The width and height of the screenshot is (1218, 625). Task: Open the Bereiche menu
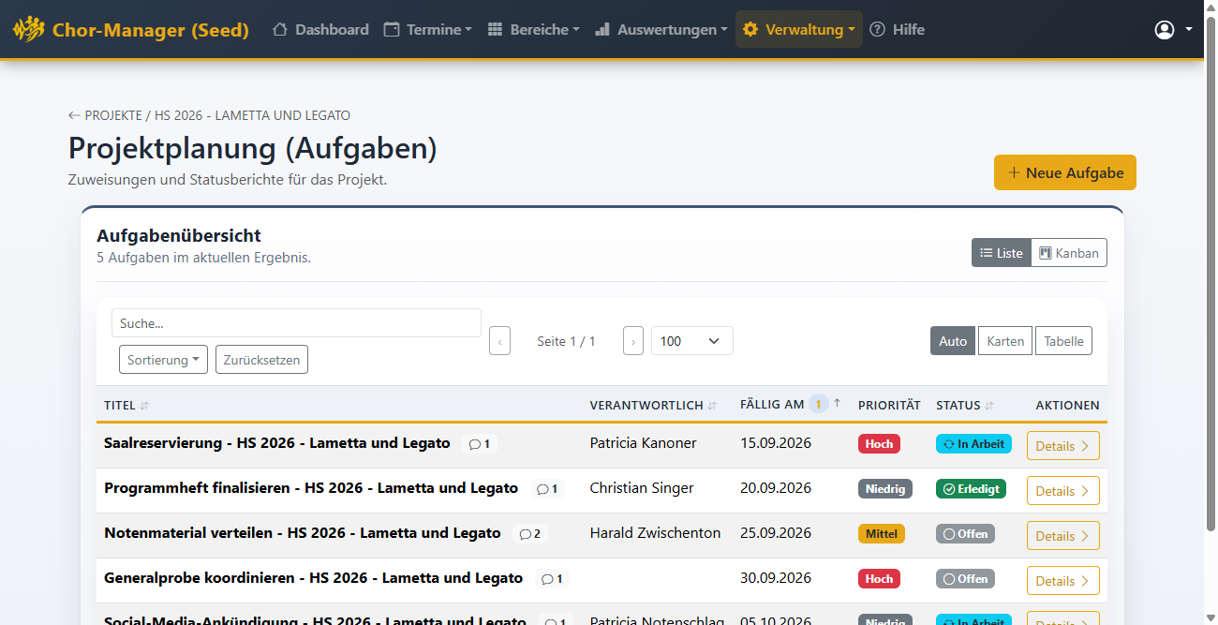tap(533, 30)
